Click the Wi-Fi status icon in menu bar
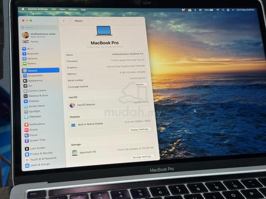The image size is (266, 199). pos(217,10)
